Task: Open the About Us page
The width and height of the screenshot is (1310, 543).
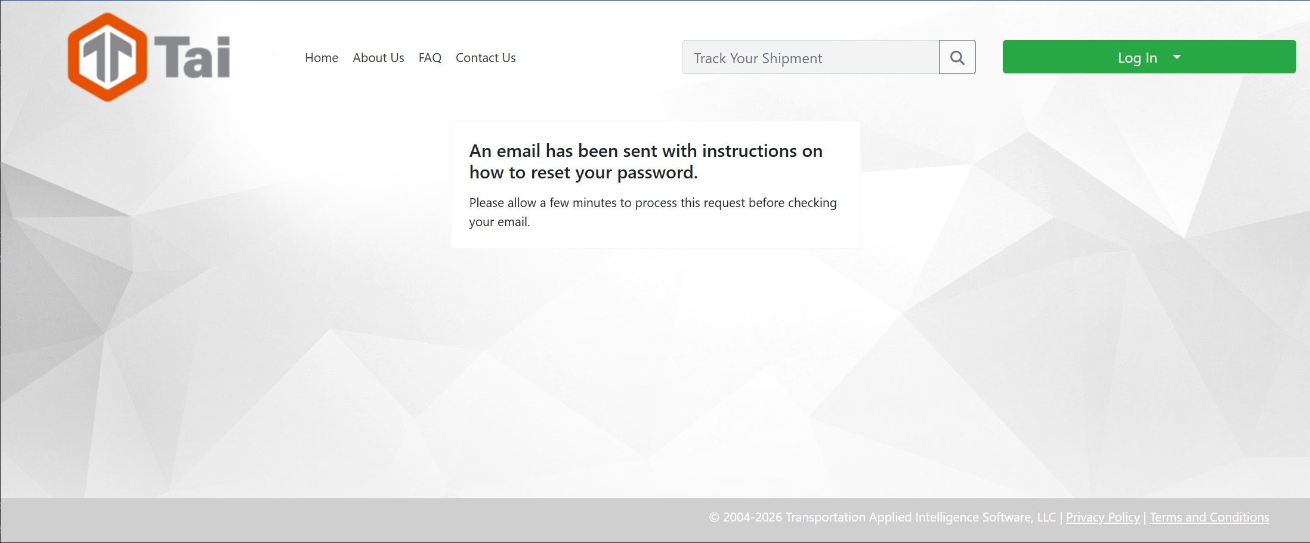Action: [x=378, y=58]
